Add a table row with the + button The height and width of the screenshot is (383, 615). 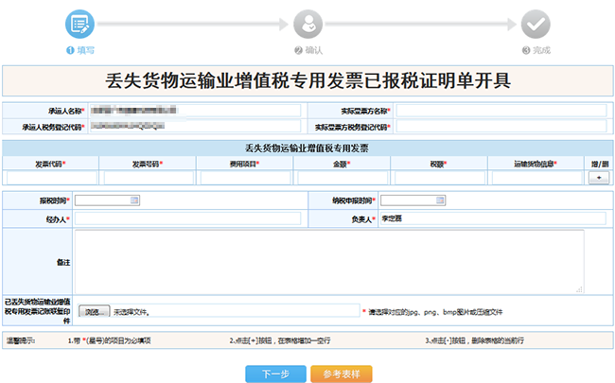click(x=597, y=178)
